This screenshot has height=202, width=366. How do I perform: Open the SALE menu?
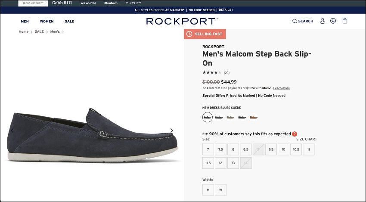tap(70, 21)
